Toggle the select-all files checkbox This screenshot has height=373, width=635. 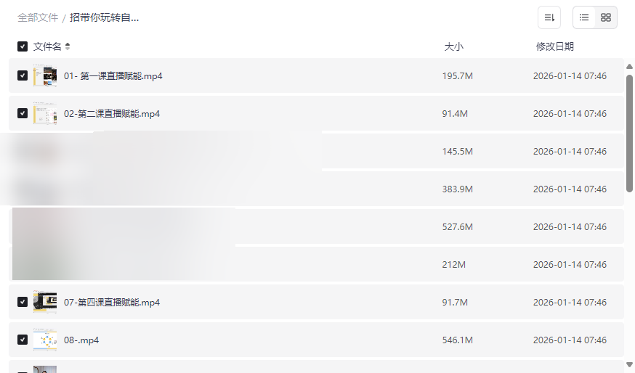click(x=23, y=46)
